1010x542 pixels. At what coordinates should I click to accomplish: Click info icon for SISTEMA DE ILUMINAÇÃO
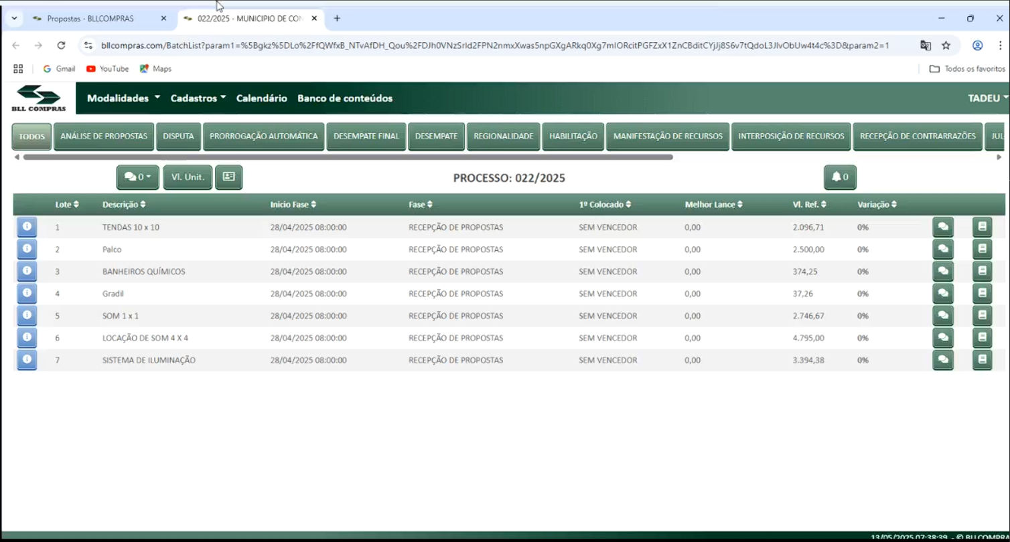[x=27, y=360]
